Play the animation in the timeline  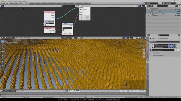pyautogui.click(x=74, y=91)
